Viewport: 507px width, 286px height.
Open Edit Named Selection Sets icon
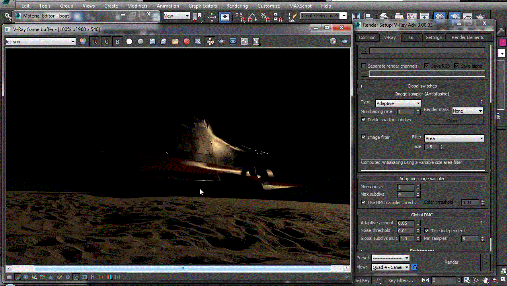point(292,17)
